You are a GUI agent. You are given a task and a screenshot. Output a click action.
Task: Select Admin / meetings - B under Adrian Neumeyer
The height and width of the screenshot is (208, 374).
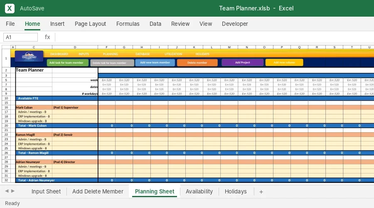[x=34, y=166]
